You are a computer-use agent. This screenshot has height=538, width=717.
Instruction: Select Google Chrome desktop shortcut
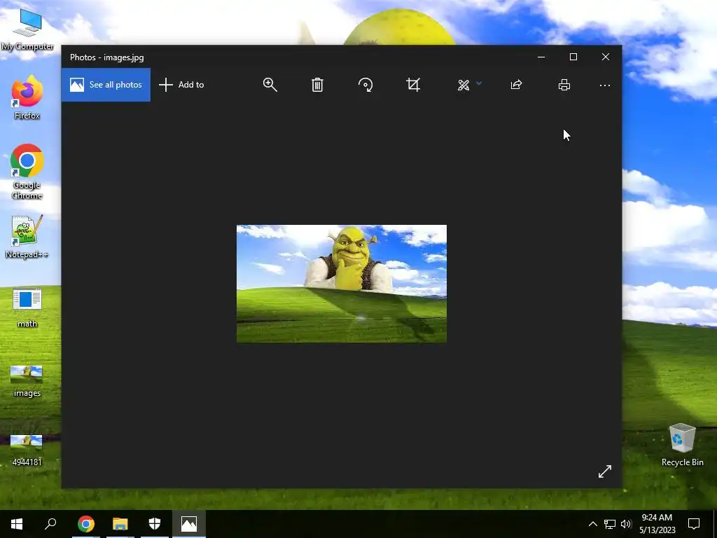pos(27,172)
